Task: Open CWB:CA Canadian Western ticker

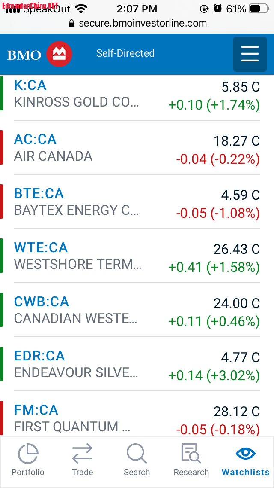Action: coord(42,302)
